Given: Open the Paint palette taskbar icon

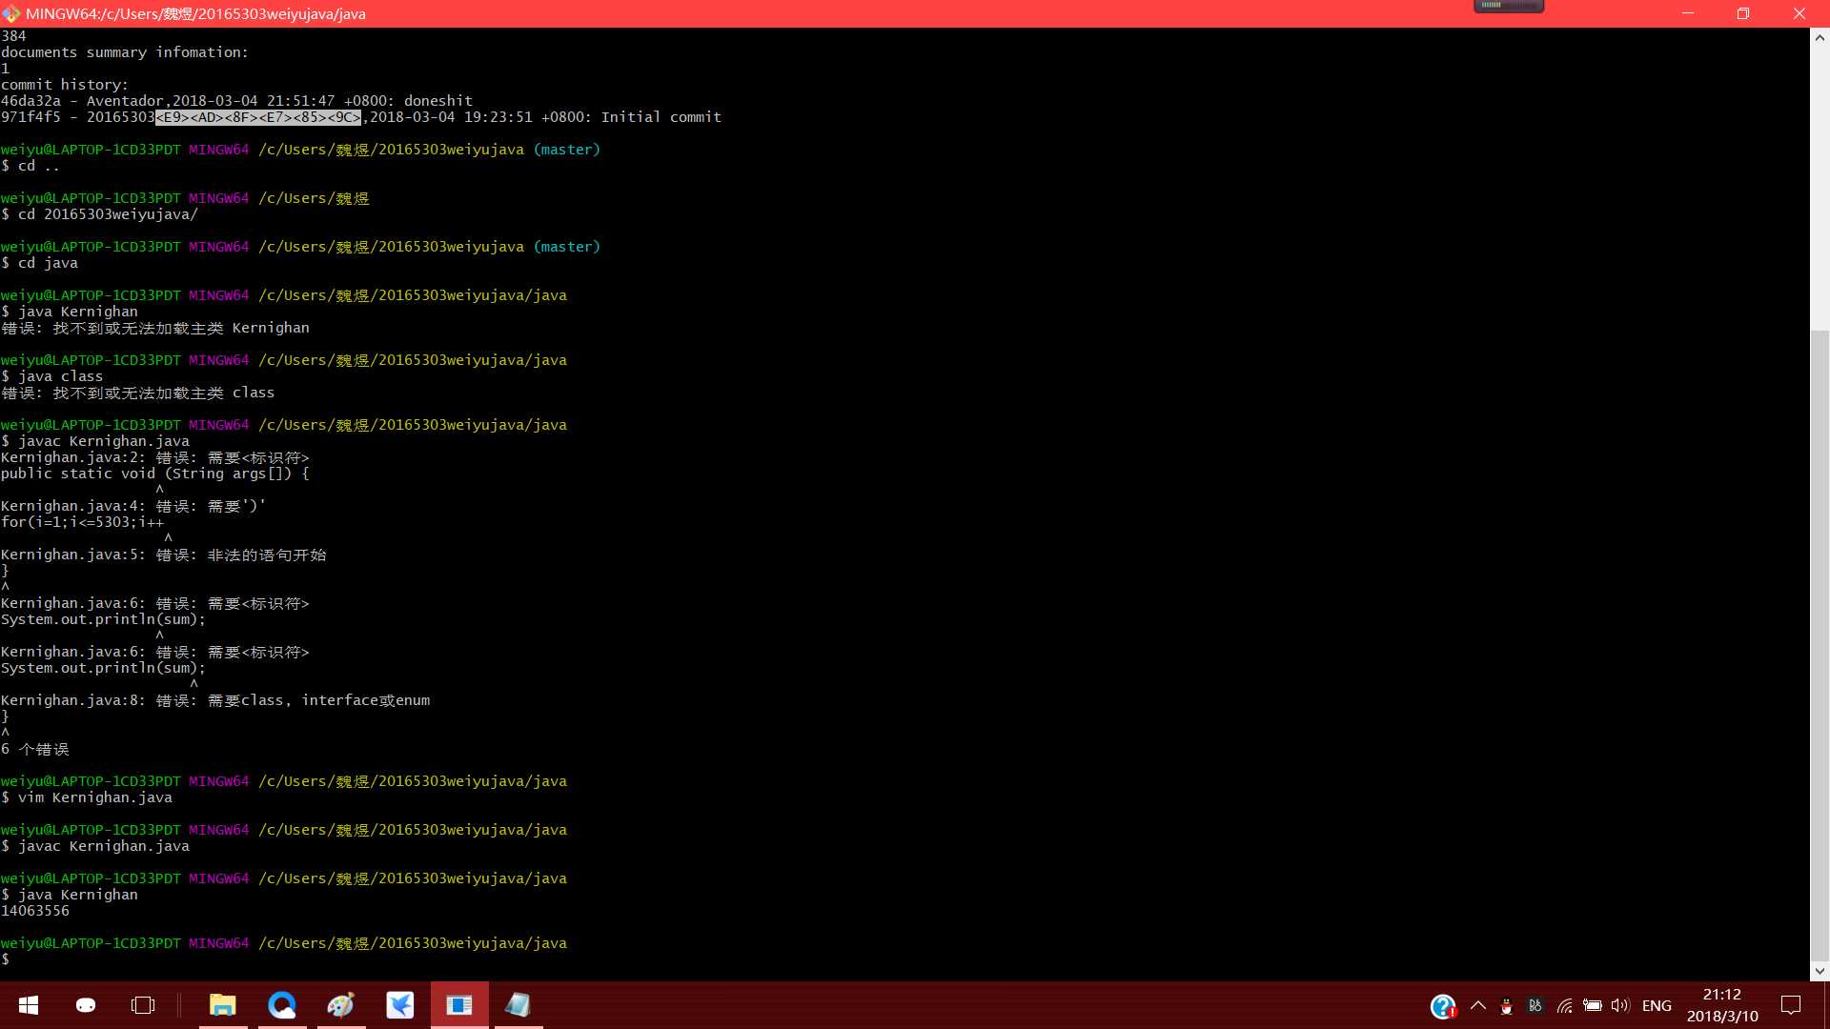Looking at the screenshot, I should coord(341,1005).
